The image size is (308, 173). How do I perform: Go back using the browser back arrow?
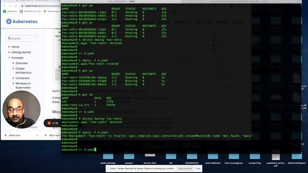click(x=4, y=6)
